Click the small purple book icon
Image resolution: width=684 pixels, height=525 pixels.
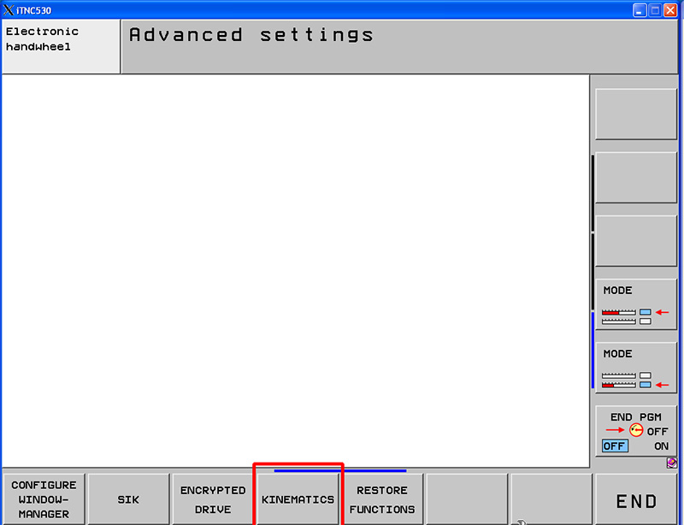pos(672,463)
